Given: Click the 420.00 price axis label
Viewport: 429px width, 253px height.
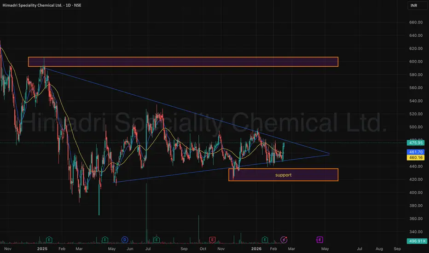Looking at the screenshot, I should 416,179.
